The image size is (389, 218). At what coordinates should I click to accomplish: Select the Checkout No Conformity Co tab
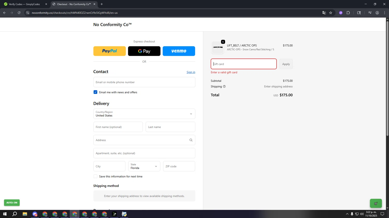[74, 4]
